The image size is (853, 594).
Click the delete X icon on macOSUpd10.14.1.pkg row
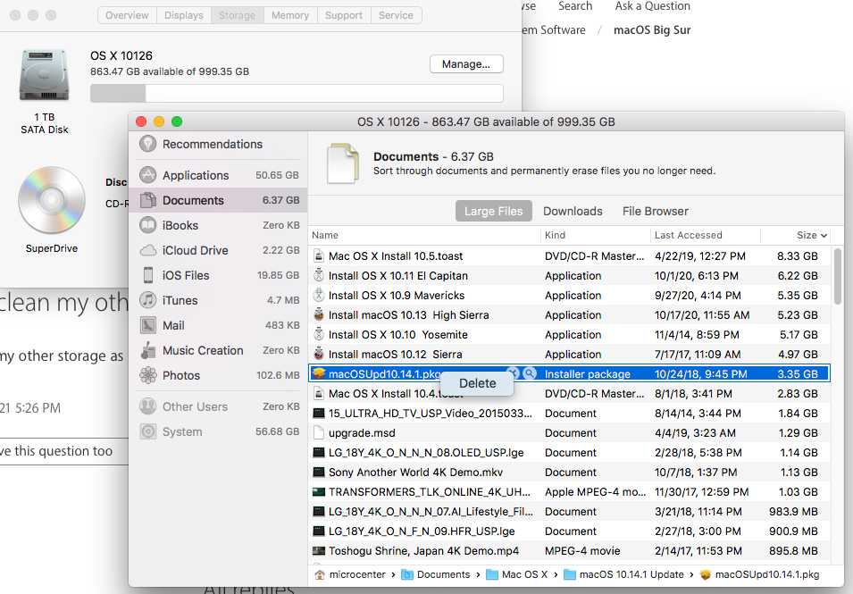tap(513, 373)
